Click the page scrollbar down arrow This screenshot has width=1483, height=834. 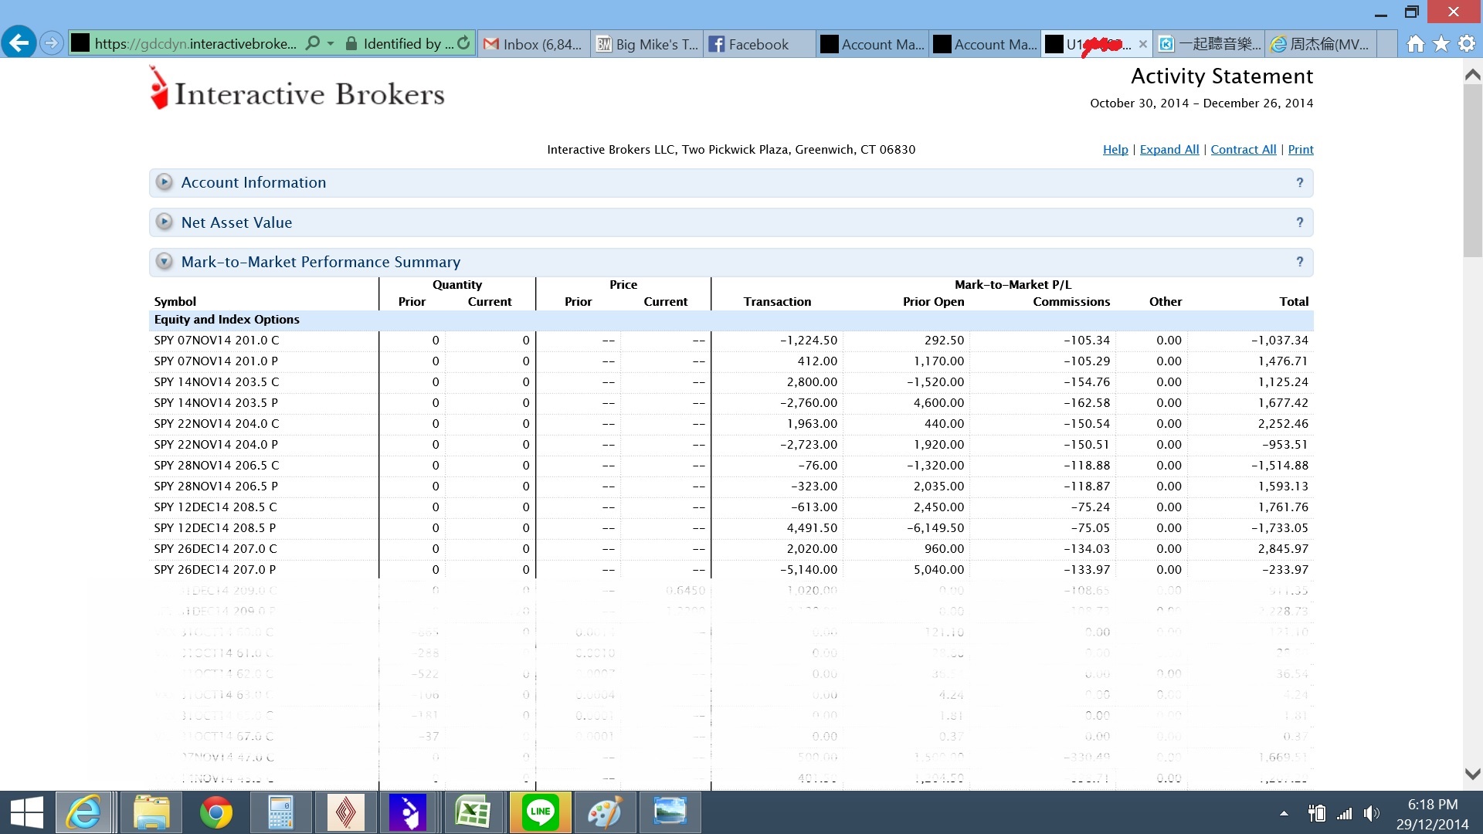coord(1473,774)
